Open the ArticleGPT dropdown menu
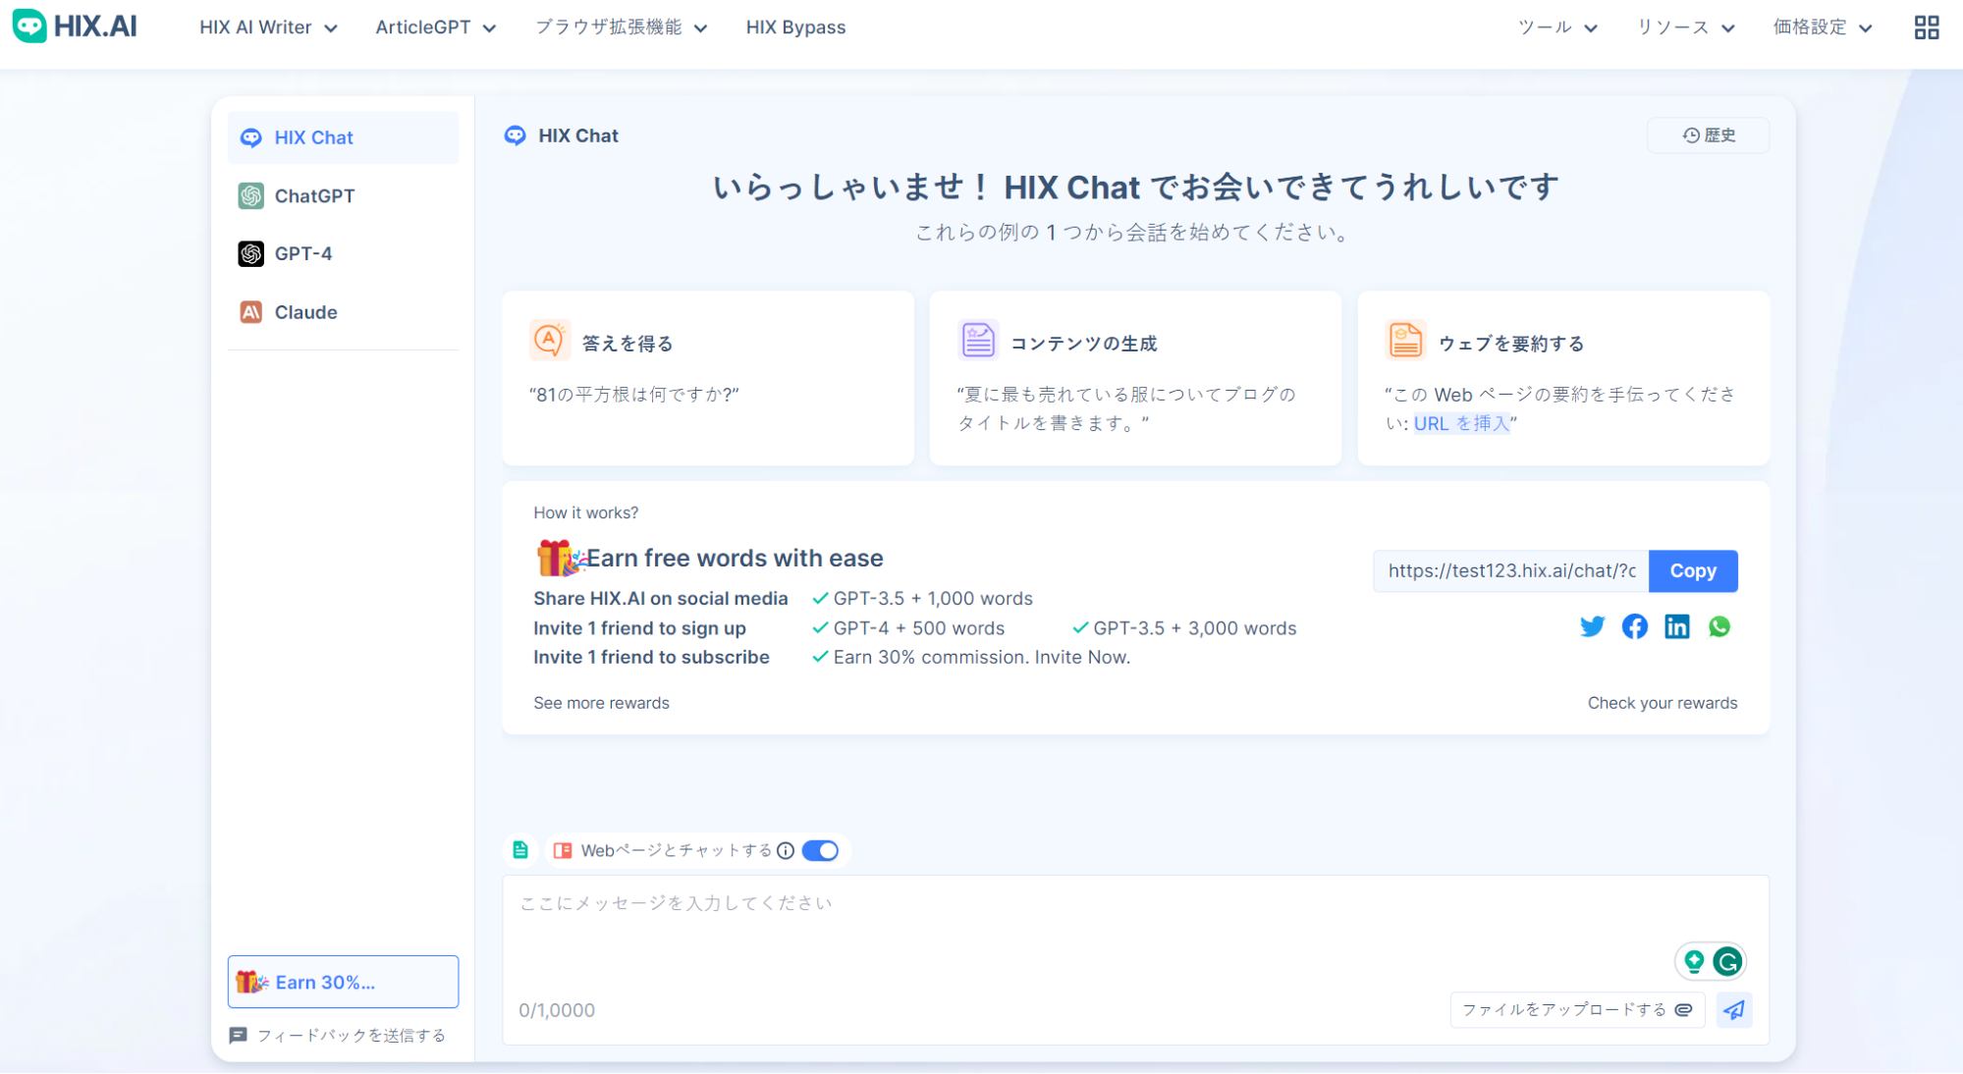 point(435,27)
